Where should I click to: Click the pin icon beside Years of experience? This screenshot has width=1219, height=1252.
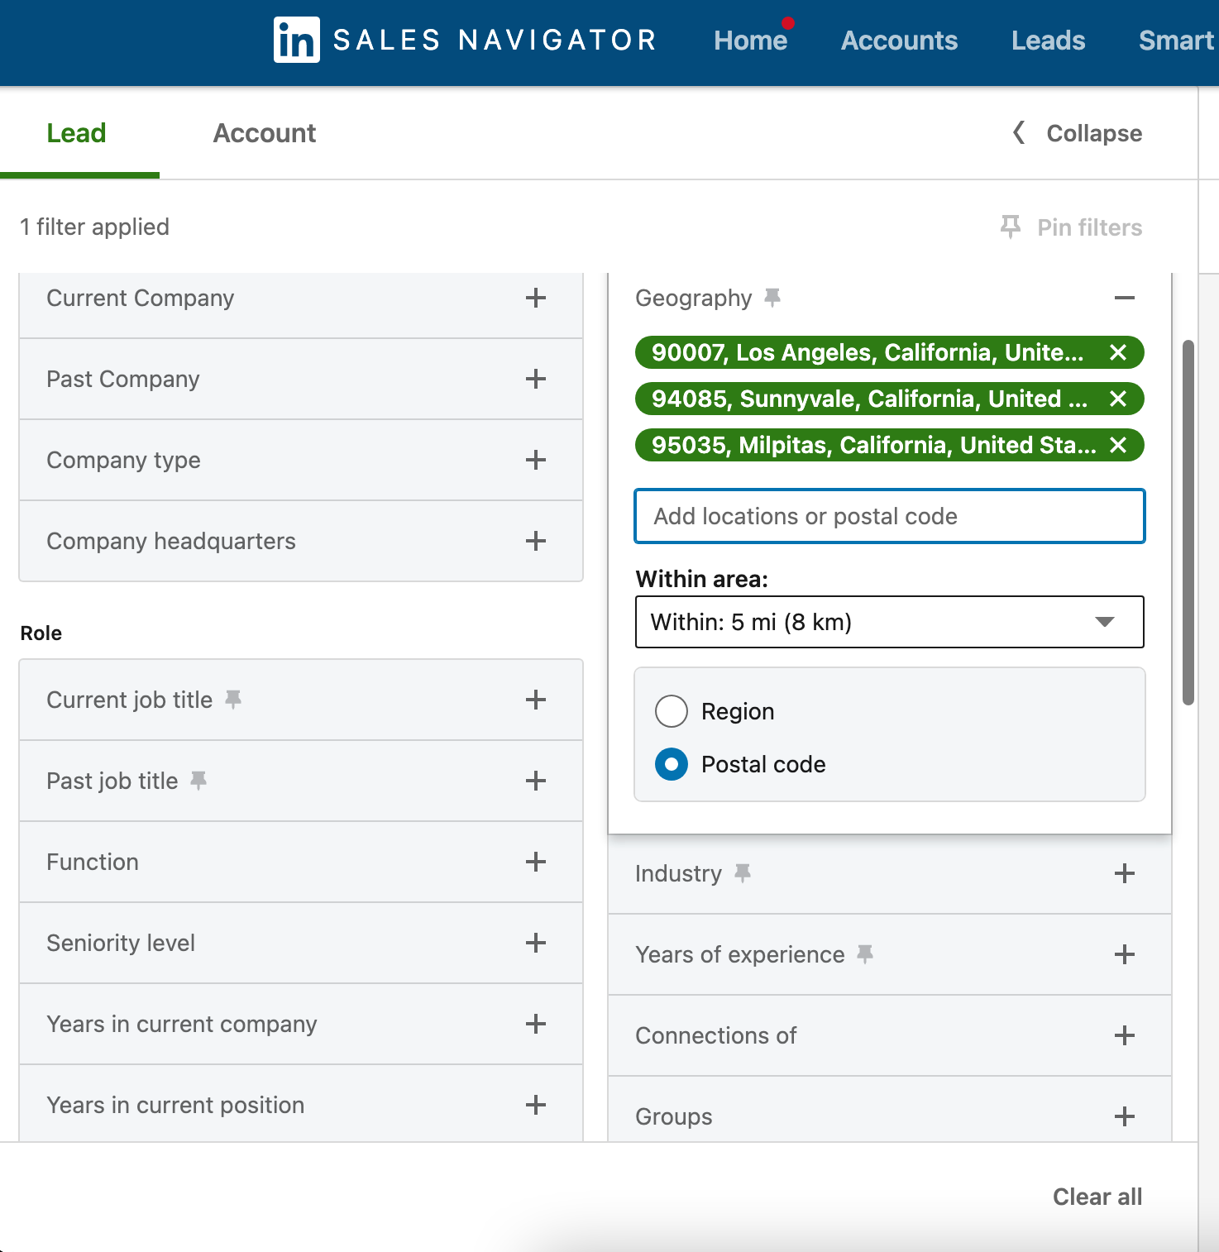tap(865, 954)
